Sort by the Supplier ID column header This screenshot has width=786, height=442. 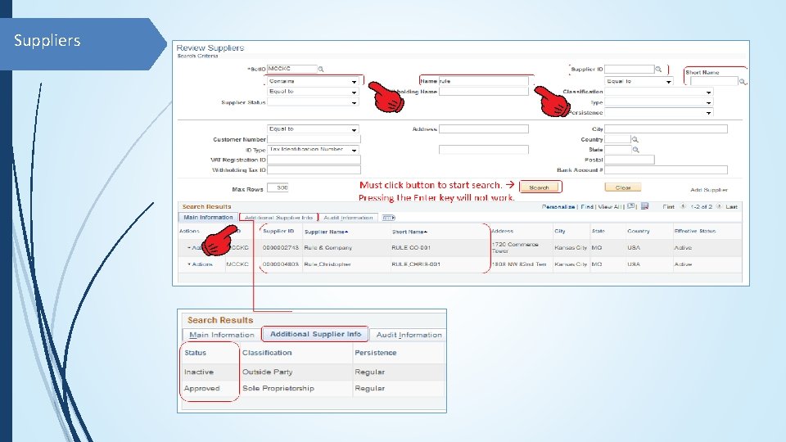tap(278, 231)
